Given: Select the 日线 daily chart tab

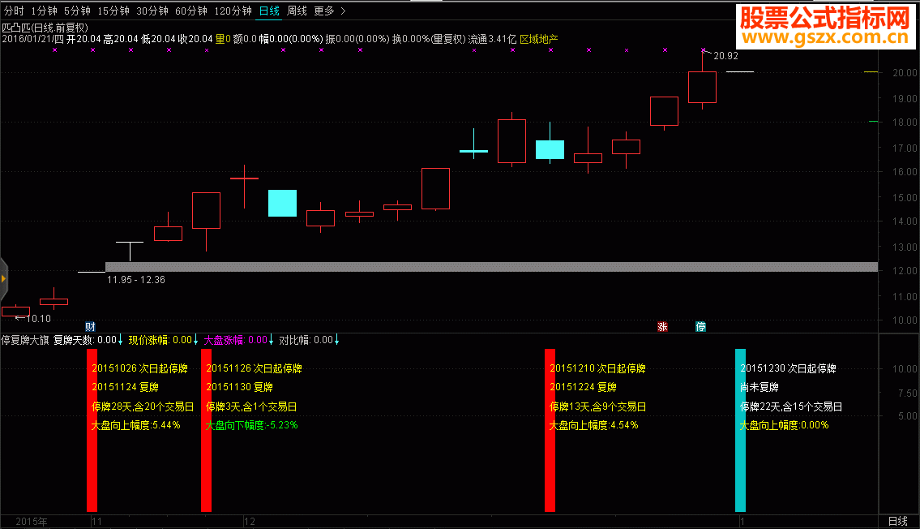Looking at the screenshot, I should [x=269, y=11].
